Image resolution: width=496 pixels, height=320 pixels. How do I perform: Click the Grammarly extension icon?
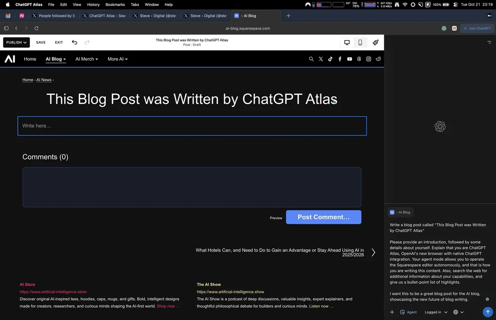point(444,28)
